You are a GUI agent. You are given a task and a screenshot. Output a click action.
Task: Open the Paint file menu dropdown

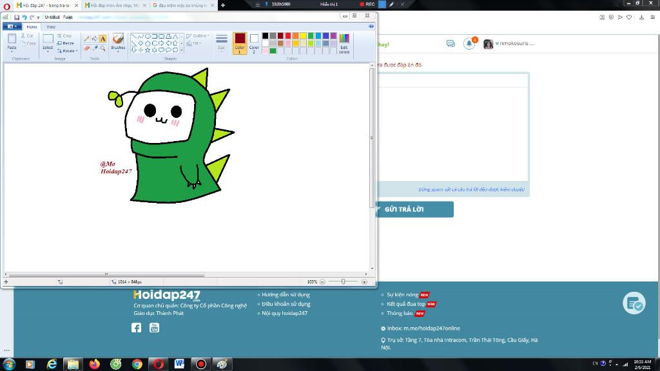coord(11,26)
